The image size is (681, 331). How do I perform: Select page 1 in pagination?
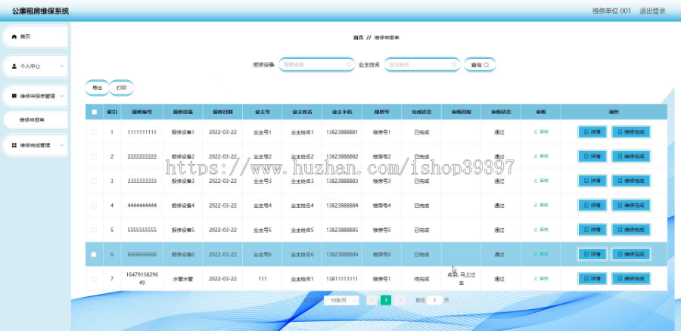pyautogui.click(x=386, y=300)
